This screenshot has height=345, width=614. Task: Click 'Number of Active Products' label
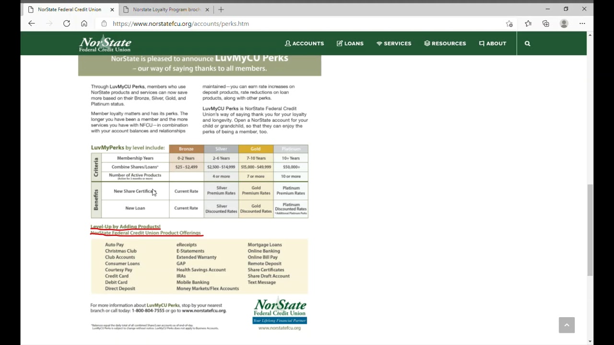coord(135,175)
